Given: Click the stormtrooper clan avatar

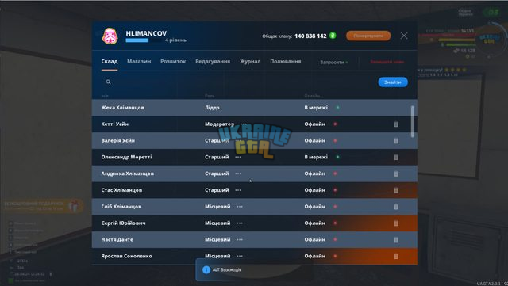Looking at the screenshot, I should (x=110, y=36).
